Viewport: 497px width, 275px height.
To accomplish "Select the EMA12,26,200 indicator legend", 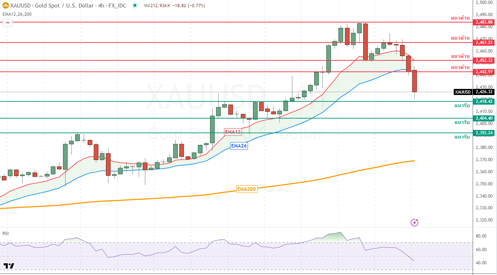I will coord(17,14).
